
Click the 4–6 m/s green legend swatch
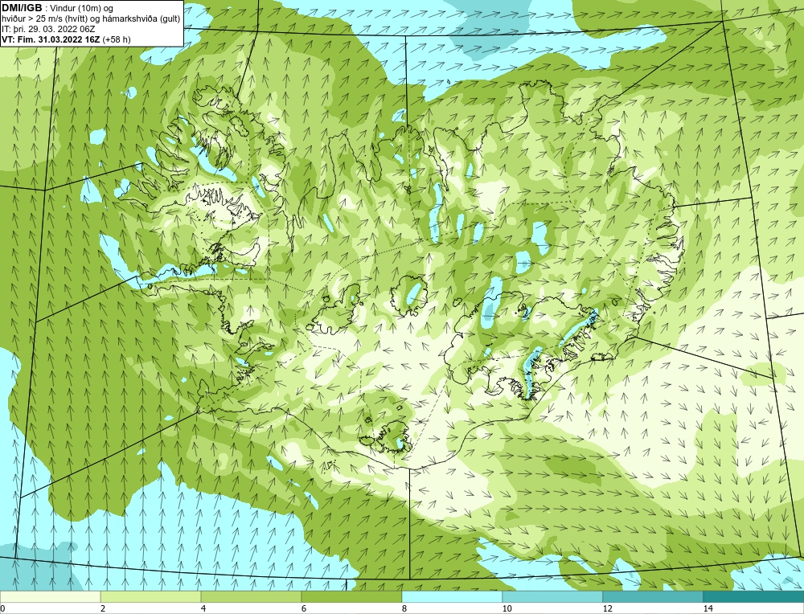[x=251, y=597]
